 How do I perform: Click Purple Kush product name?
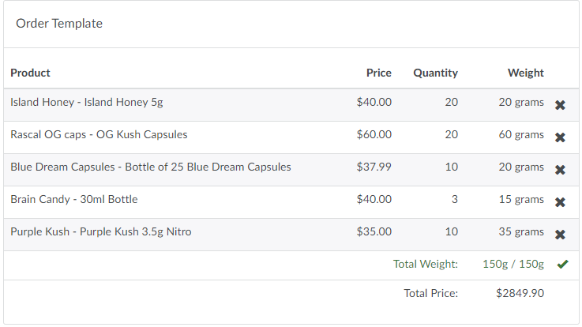[100, 231]
